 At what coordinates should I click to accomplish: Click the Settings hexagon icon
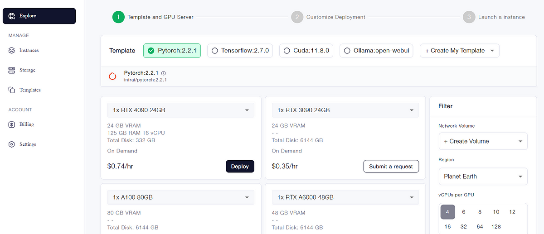(x=12, y=144)
